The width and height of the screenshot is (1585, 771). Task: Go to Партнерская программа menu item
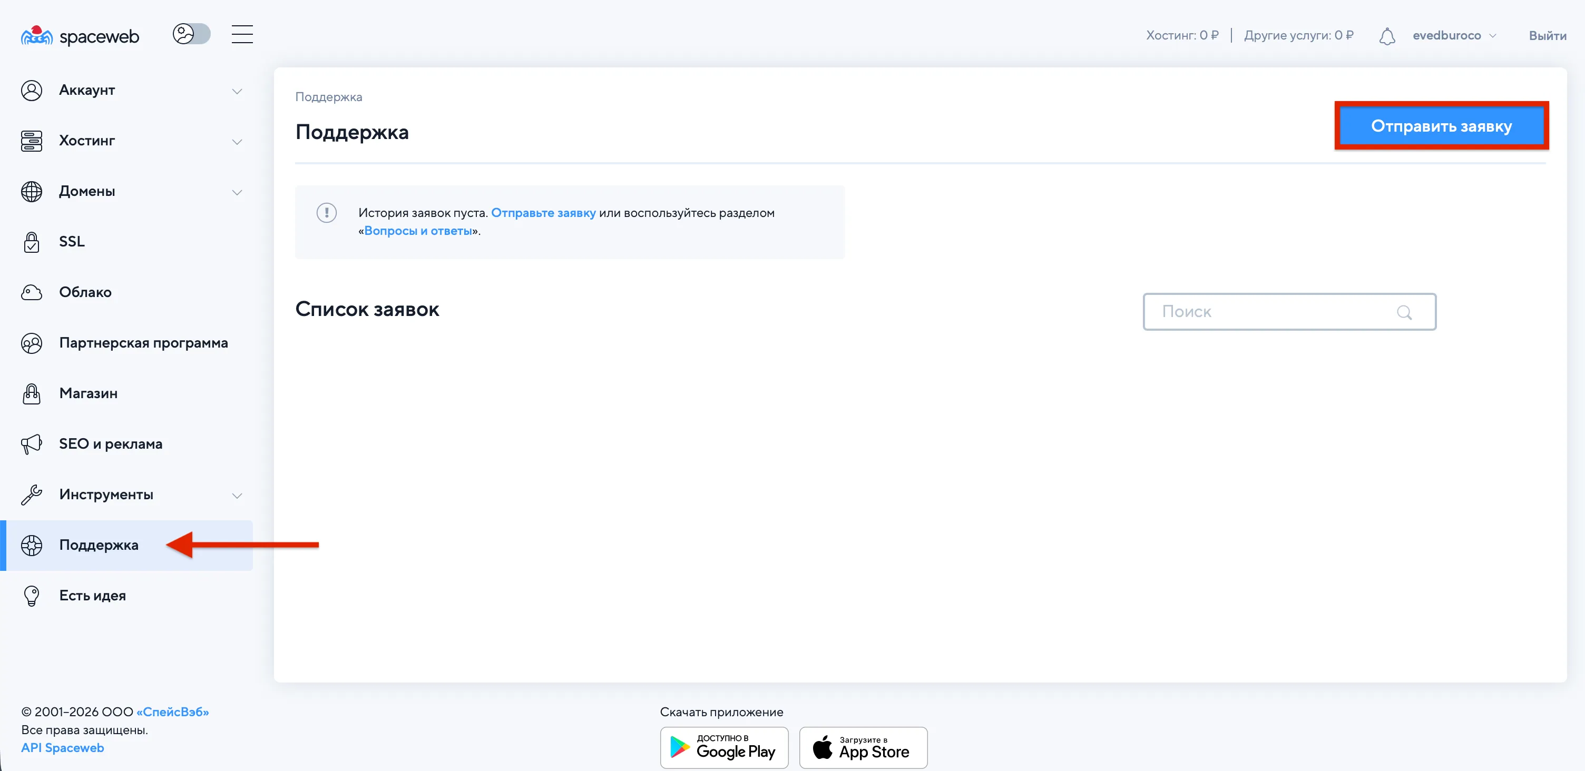143,342
